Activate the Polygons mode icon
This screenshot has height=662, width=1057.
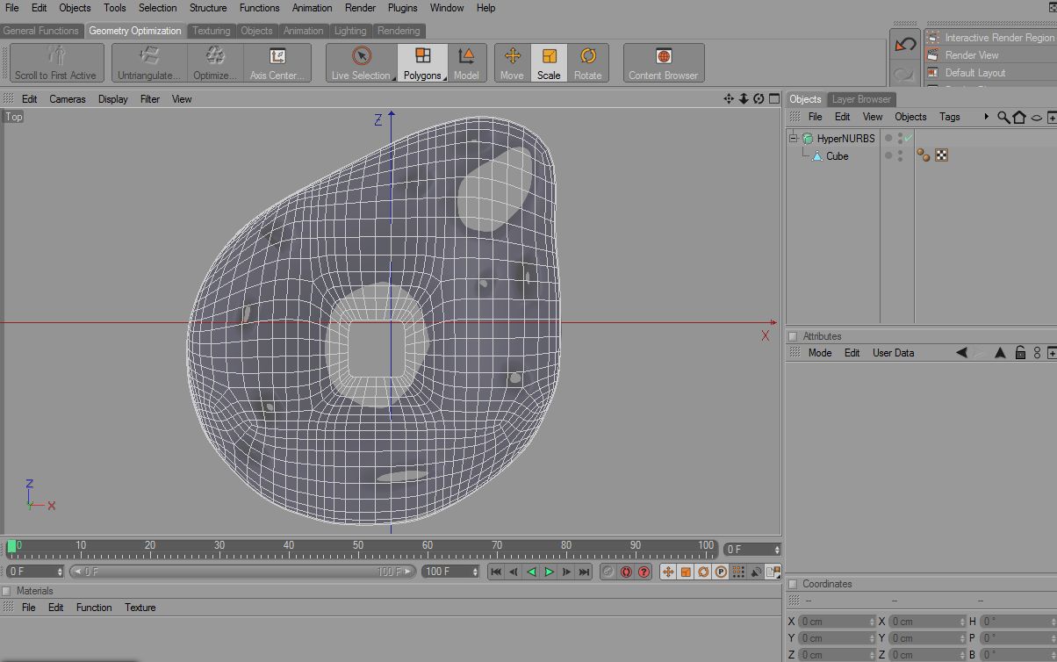tap(422, 63)
